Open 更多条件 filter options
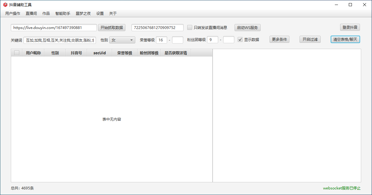 click(x=279, y=39)
